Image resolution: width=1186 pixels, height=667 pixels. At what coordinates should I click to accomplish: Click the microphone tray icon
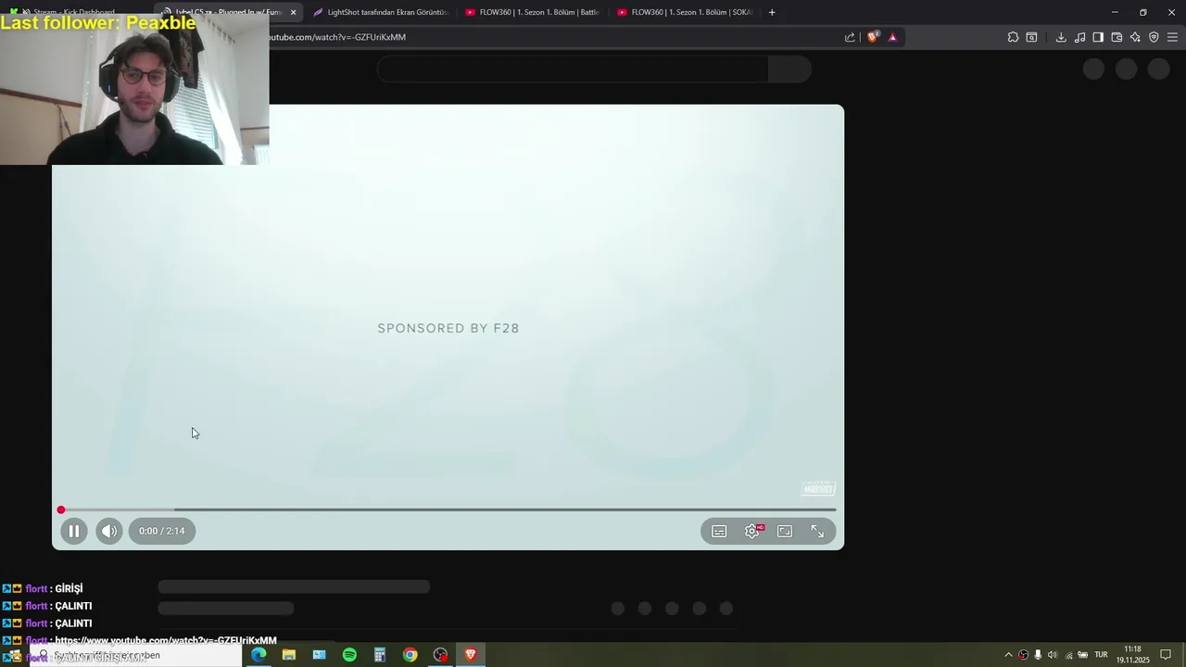click(x=1038, y=655)
